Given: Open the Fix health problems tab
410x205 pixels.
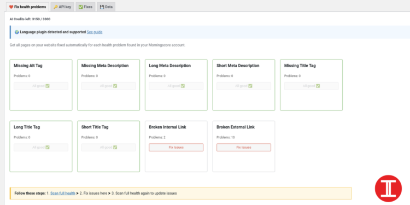Looking at the screenshot, I should point(27,7).
